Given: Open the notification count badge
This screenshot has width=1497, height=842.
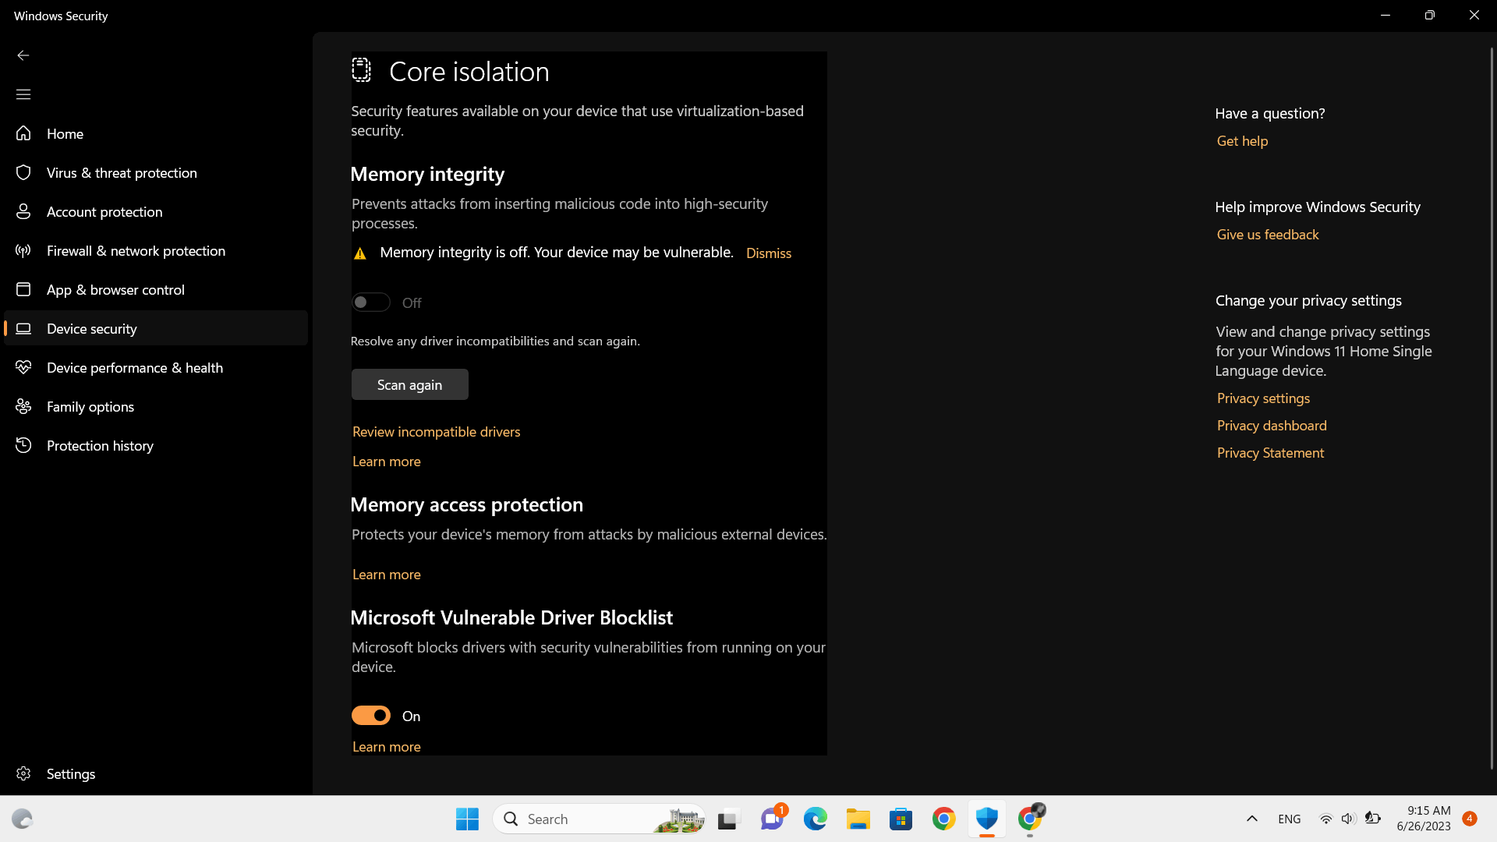Looking at the screenshot, I should click(x=1469, y=819).
